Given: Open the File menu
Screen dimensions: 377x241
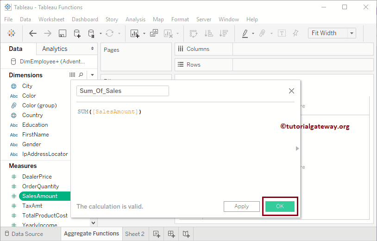Looking at the screenshot, I should (8, 19).
